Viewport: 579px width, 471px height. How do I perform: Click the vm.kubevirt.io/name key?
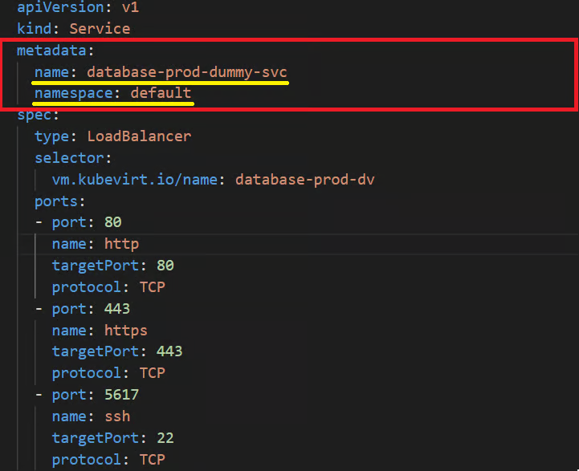coord(135,180)
